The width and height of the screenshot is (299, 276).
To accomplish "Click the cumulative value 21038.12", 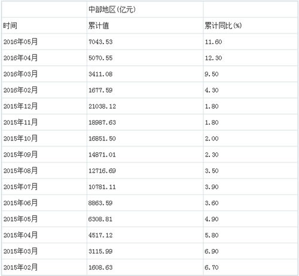I will 102,106.
